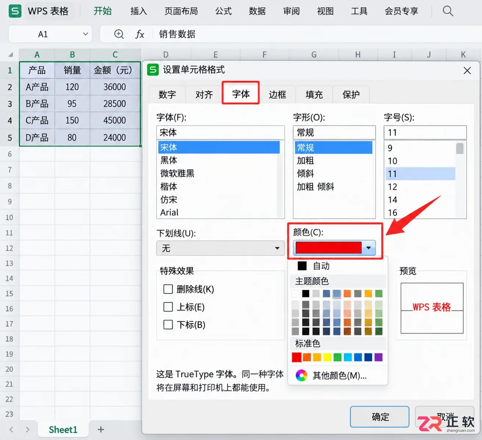Open the 插入 menu
The width and height of the screenshot is (482, 440).
[139, 11]
